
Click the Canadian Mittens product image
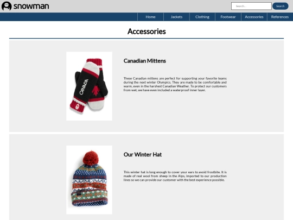point(90,86)
